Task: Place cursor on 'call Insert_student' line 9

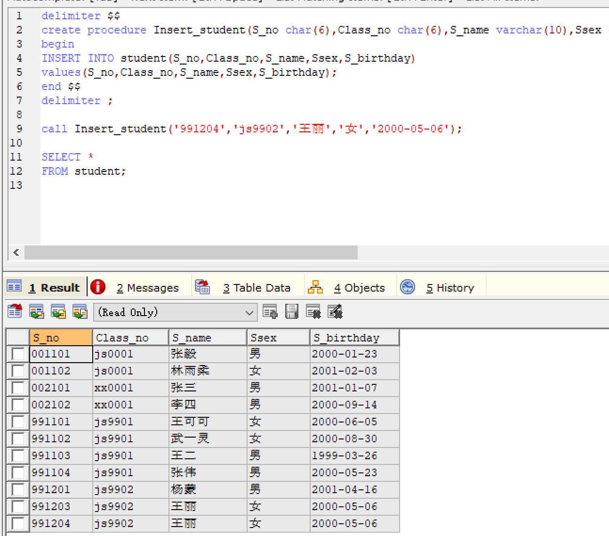Action: tap(104, 129)
